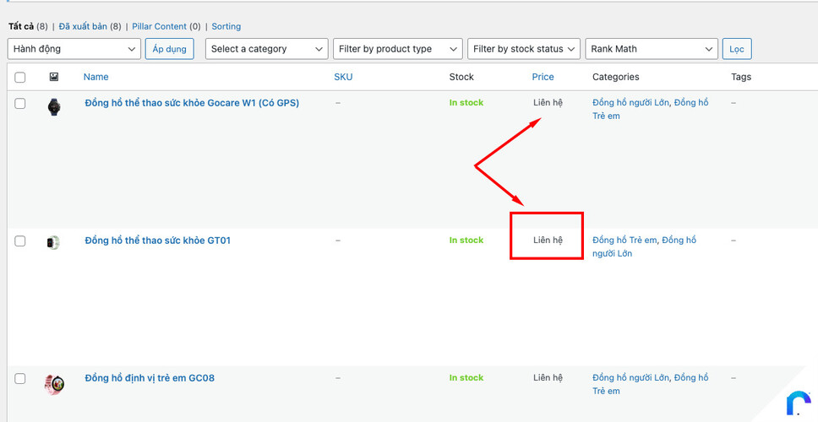Select the GT01 product row checkbox
This screenshot has height=422, width=818.
[x=20, y=241]
